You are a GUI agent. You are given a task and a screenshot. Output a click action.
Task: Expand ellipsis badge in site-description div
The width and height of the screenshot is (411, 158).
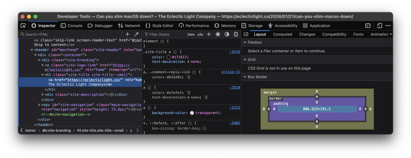tap(111, 94)
